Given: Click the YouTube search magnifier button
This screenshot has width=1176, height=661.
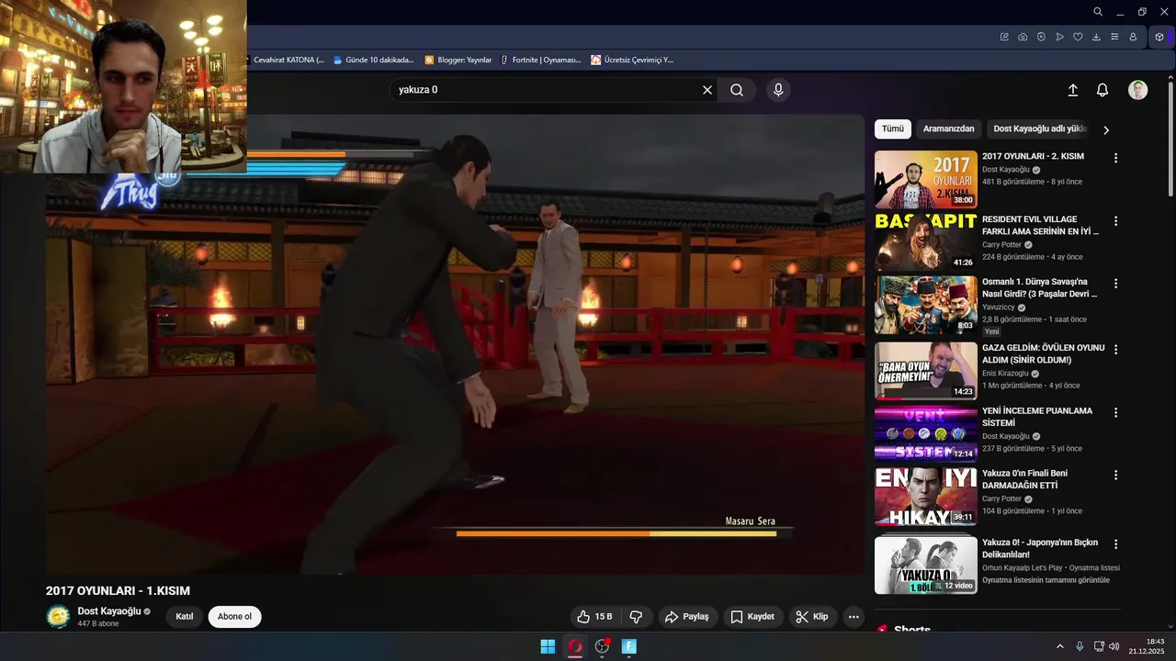Looking at the screenshot, I should point(737,90).
